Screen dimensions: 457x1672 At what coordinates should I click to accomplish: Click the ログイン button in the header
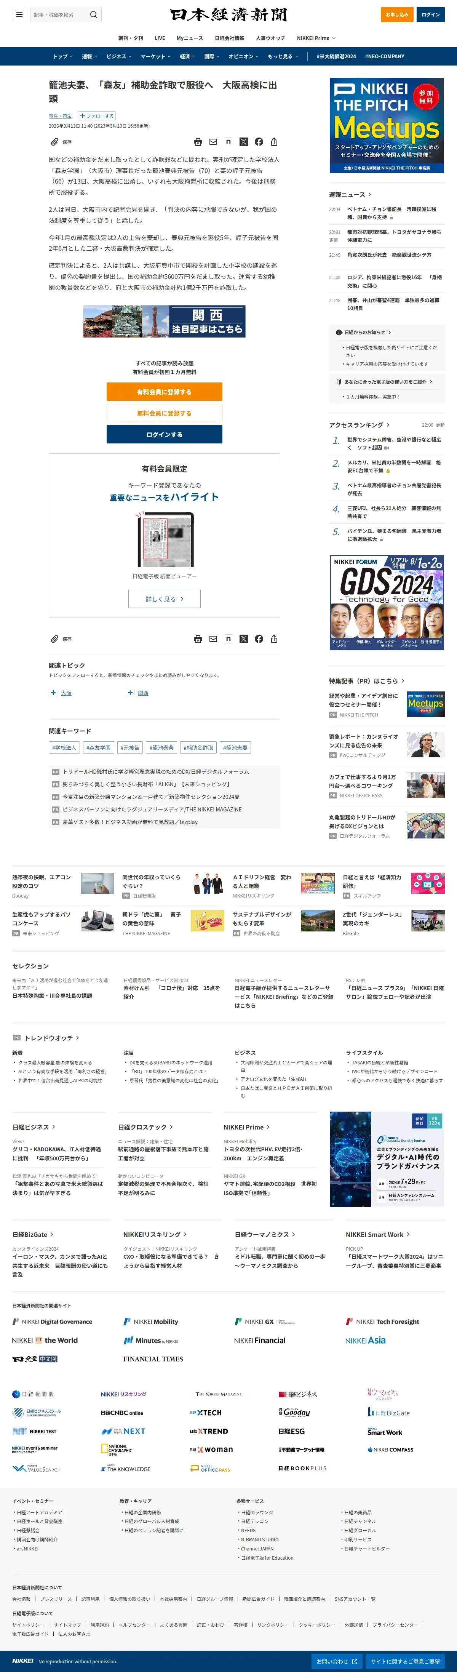pyautogui.click(x=430, y=14)
